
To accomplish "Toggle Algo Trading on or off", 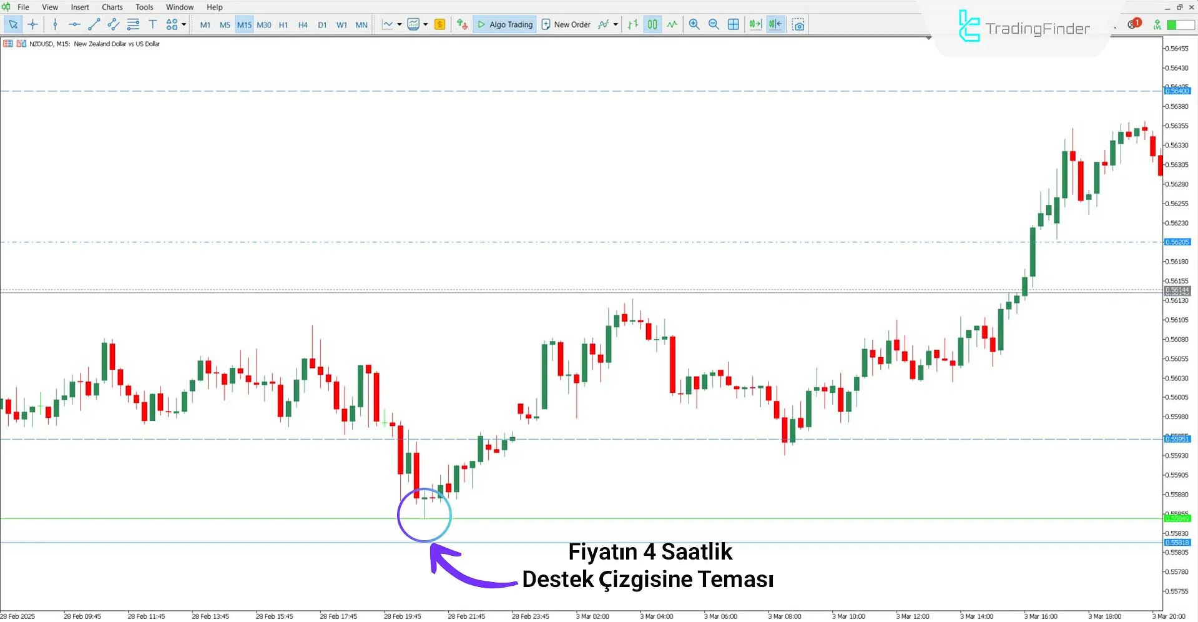I will pos(505,24).
